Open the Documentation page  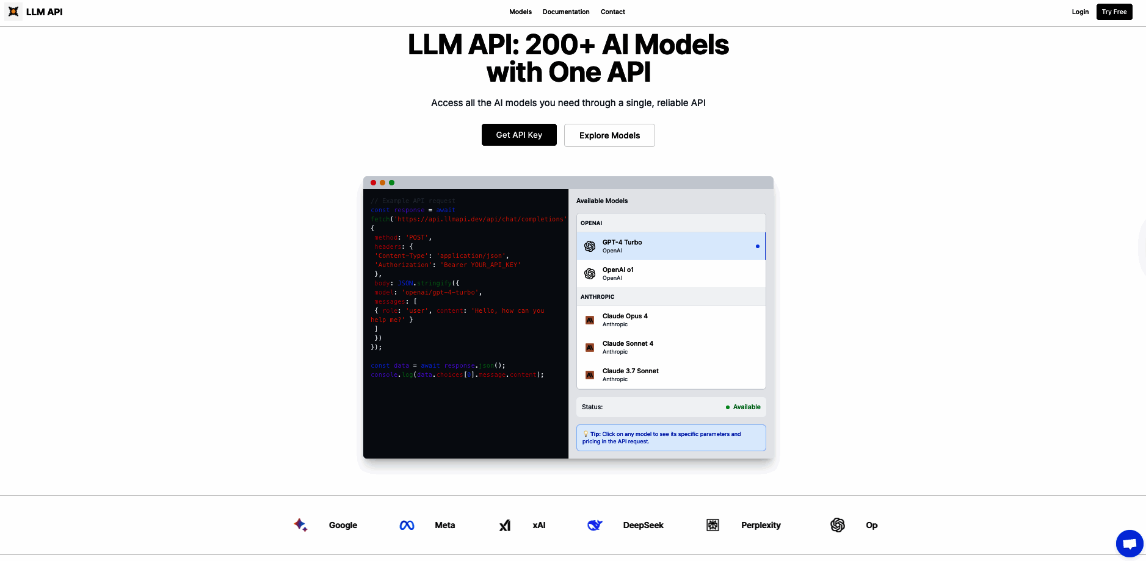pyautogui.click(x=565, y=12)
